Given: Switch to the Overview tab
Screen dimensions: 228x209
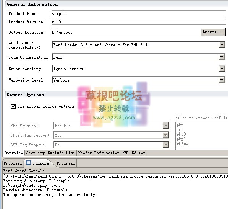Looking at the screenshot, I should (x=14, y=153).
